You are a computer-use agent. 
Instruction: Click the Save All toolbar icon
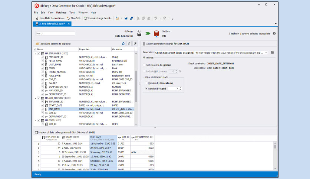tap(131, 18)
